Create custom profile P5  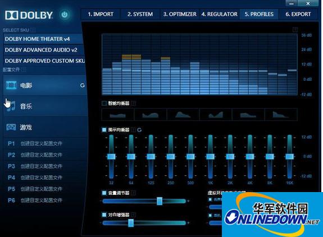point(46,189)
